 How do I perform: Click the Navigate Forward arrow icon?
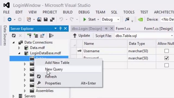pyautogui.click(x=20, y=20)
